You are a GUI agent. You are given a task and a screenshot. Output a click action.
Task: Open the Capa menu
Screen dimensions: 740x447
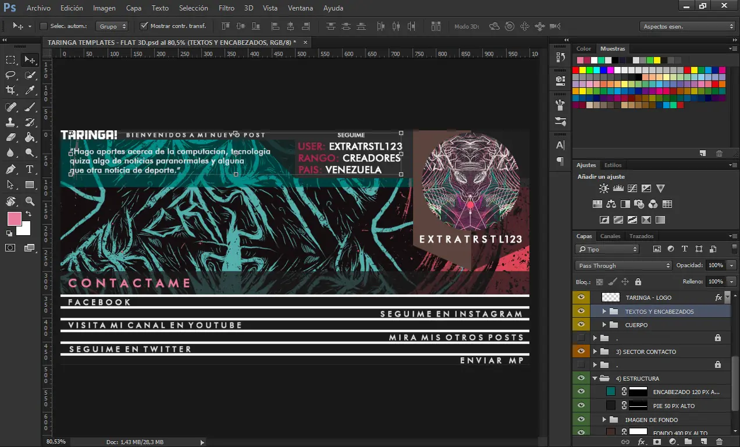click(134, 8)
